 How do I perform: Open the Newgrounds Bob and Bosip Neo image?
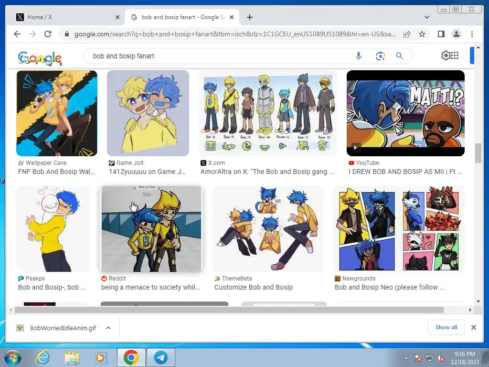click(399, 229)
